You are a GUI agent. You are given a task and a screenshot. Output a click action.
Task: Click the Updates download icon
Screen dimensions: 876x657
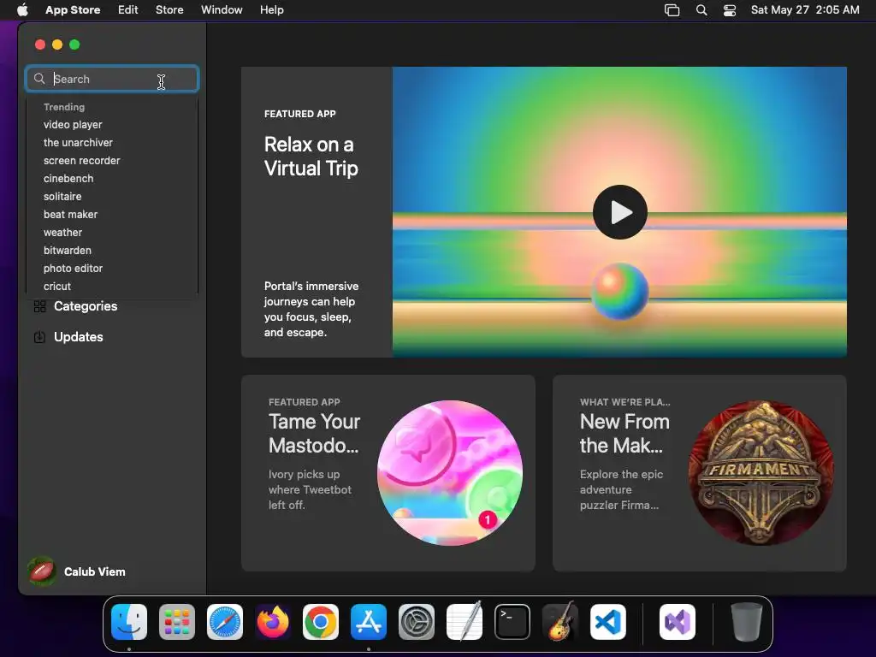(39, 337)
